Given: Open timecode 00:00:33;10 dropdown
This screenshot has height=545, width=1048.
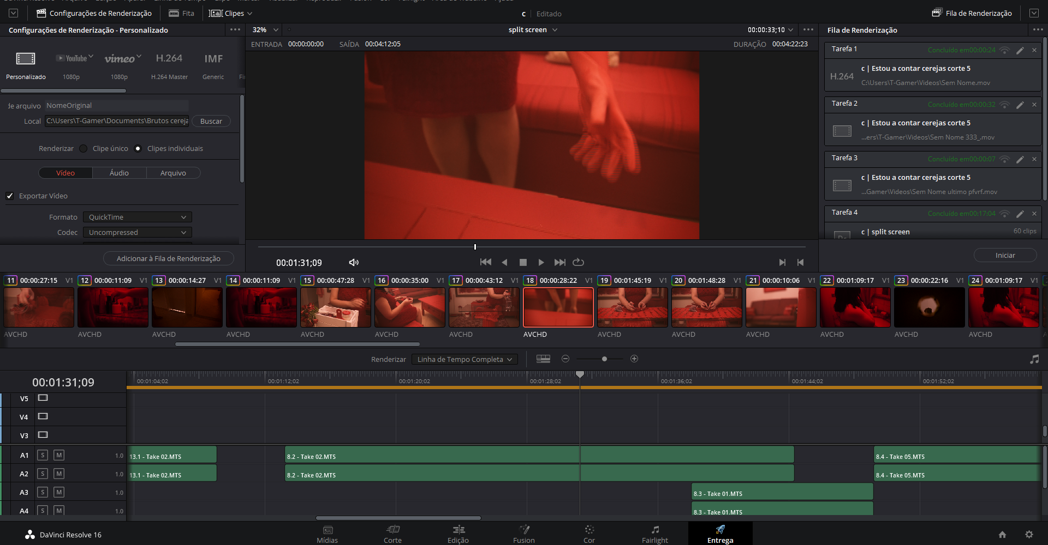Looking at the screenshot, I should coord(770,29).
